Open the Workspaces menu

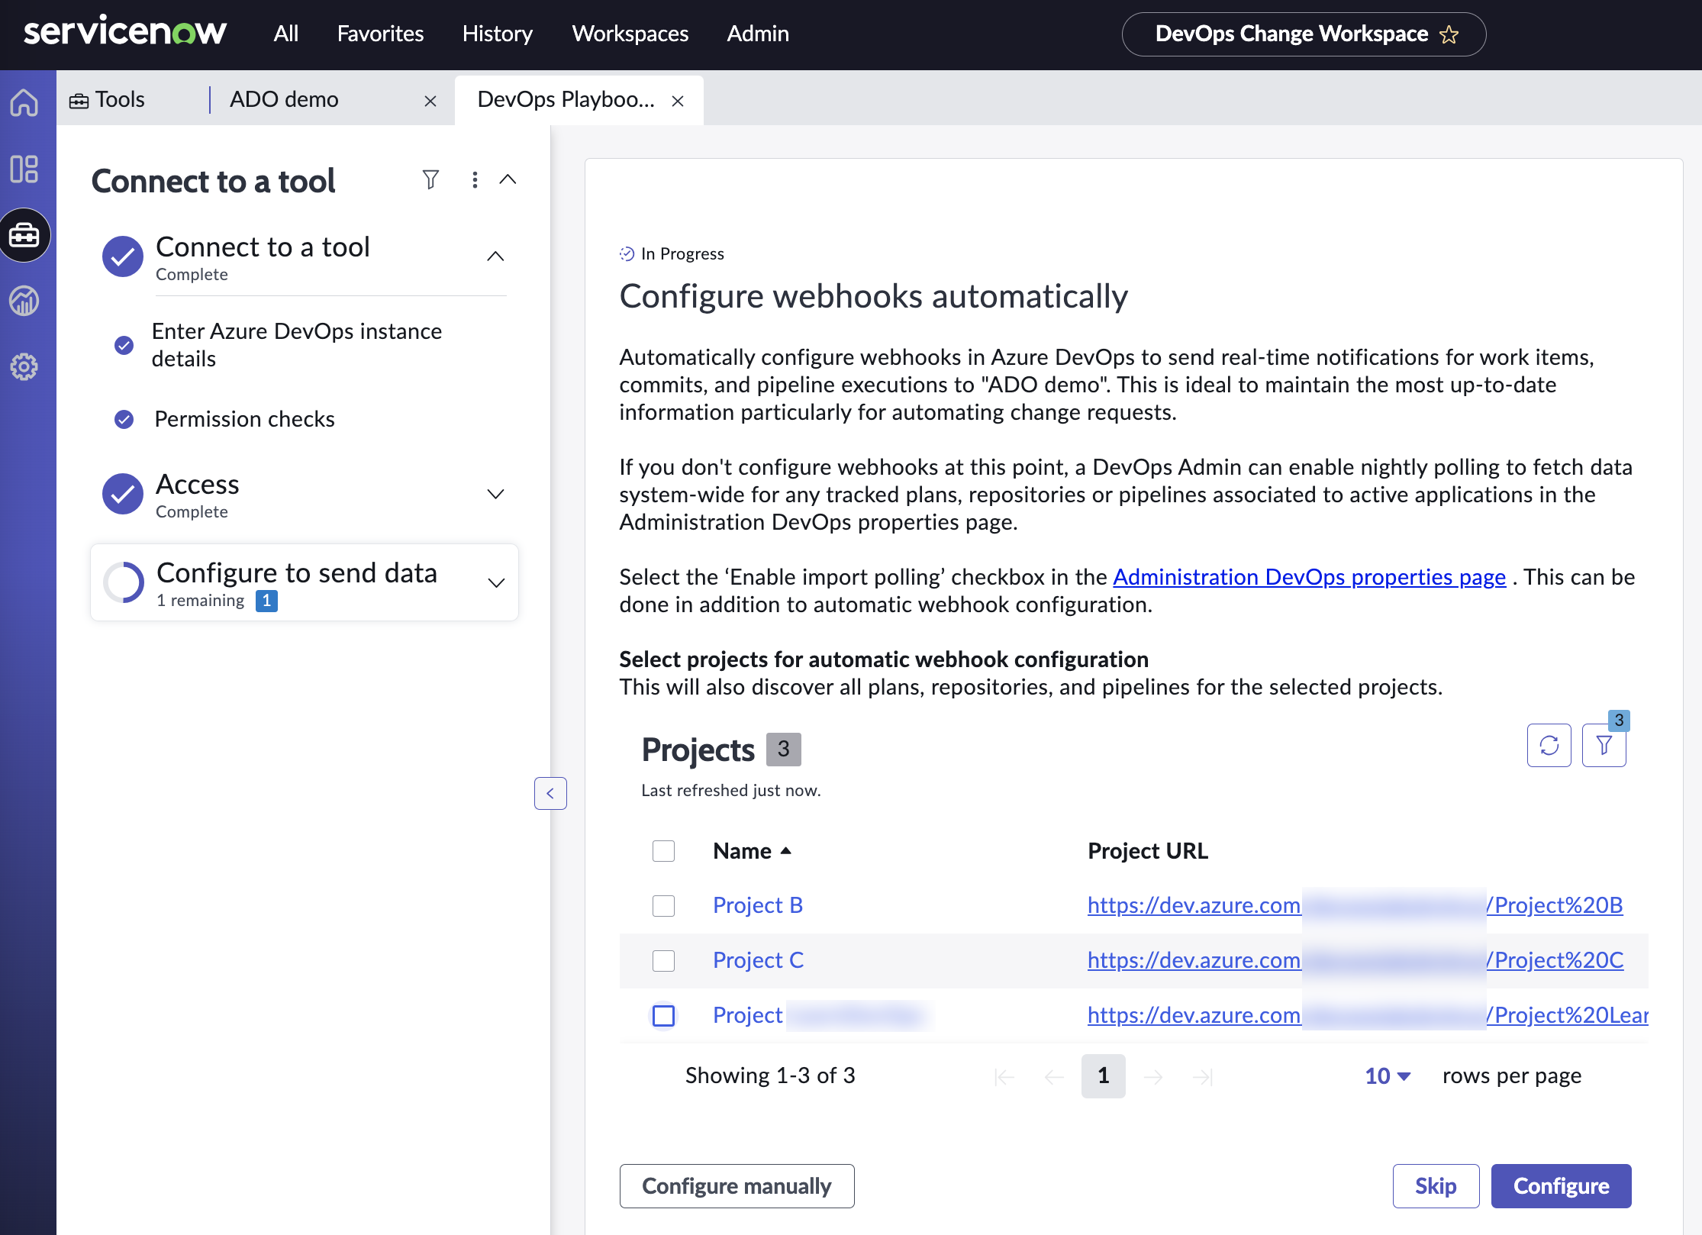click(x=630, y=34)
